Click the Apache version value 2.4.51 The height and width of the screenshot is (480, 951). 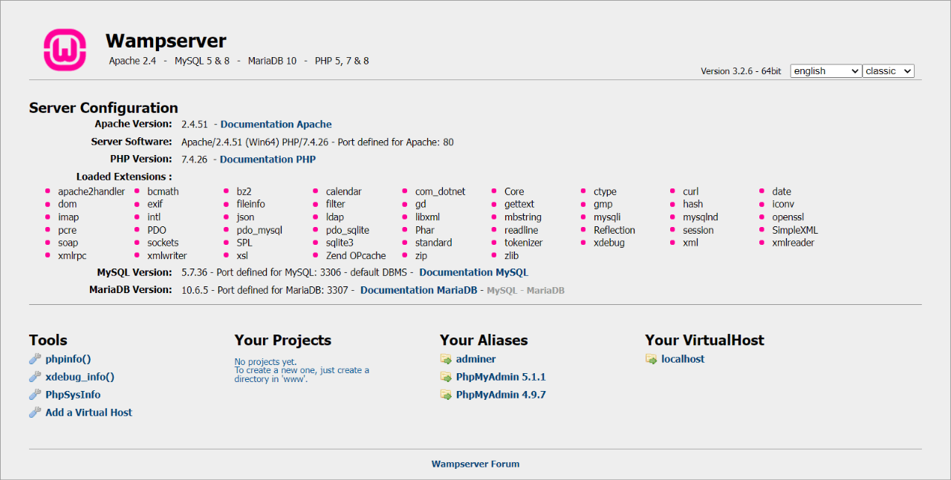pyautogui.click(x=195, y=125)
